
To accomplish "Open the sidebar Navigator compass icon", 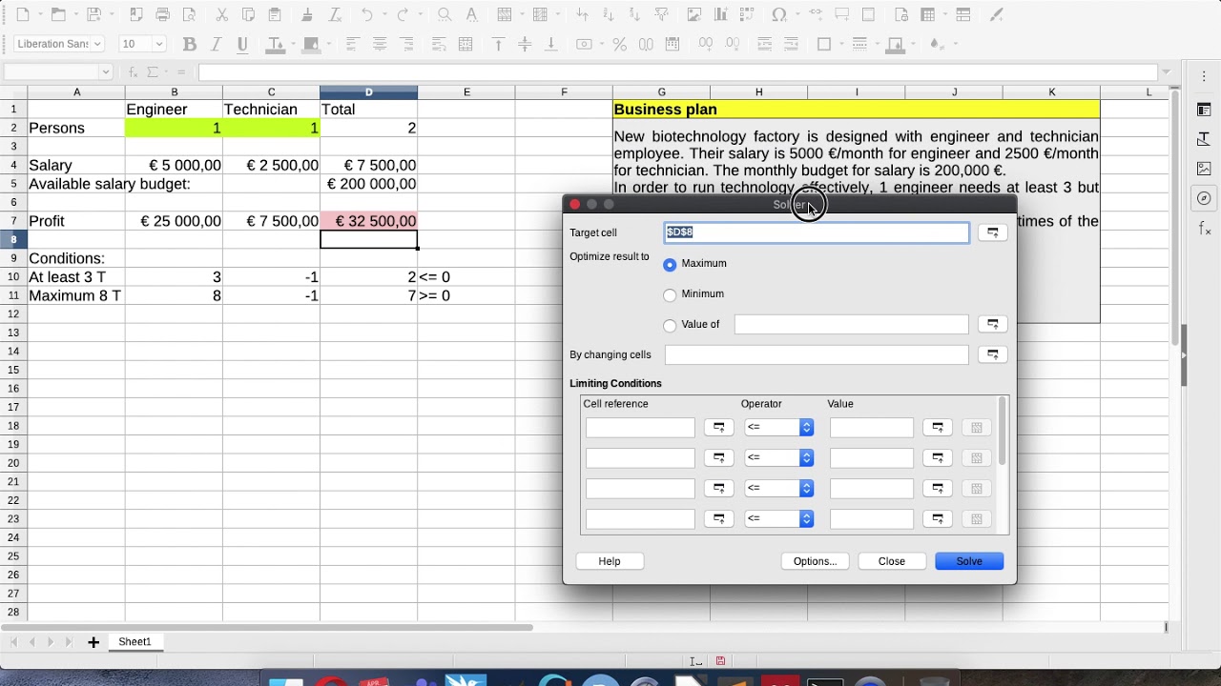I will (1204, 198).
